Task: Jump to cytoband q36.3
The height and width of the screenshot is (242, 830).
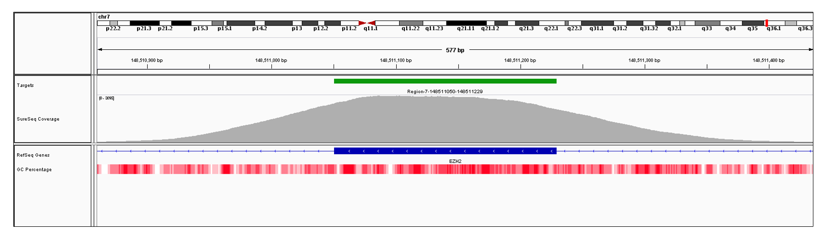Action: coord(805,28)
